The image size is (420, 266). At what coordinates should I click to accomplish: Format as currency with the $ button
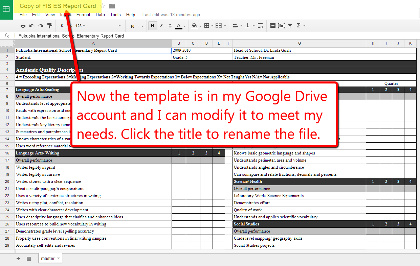pyautogui.click(x=62, y=26)
